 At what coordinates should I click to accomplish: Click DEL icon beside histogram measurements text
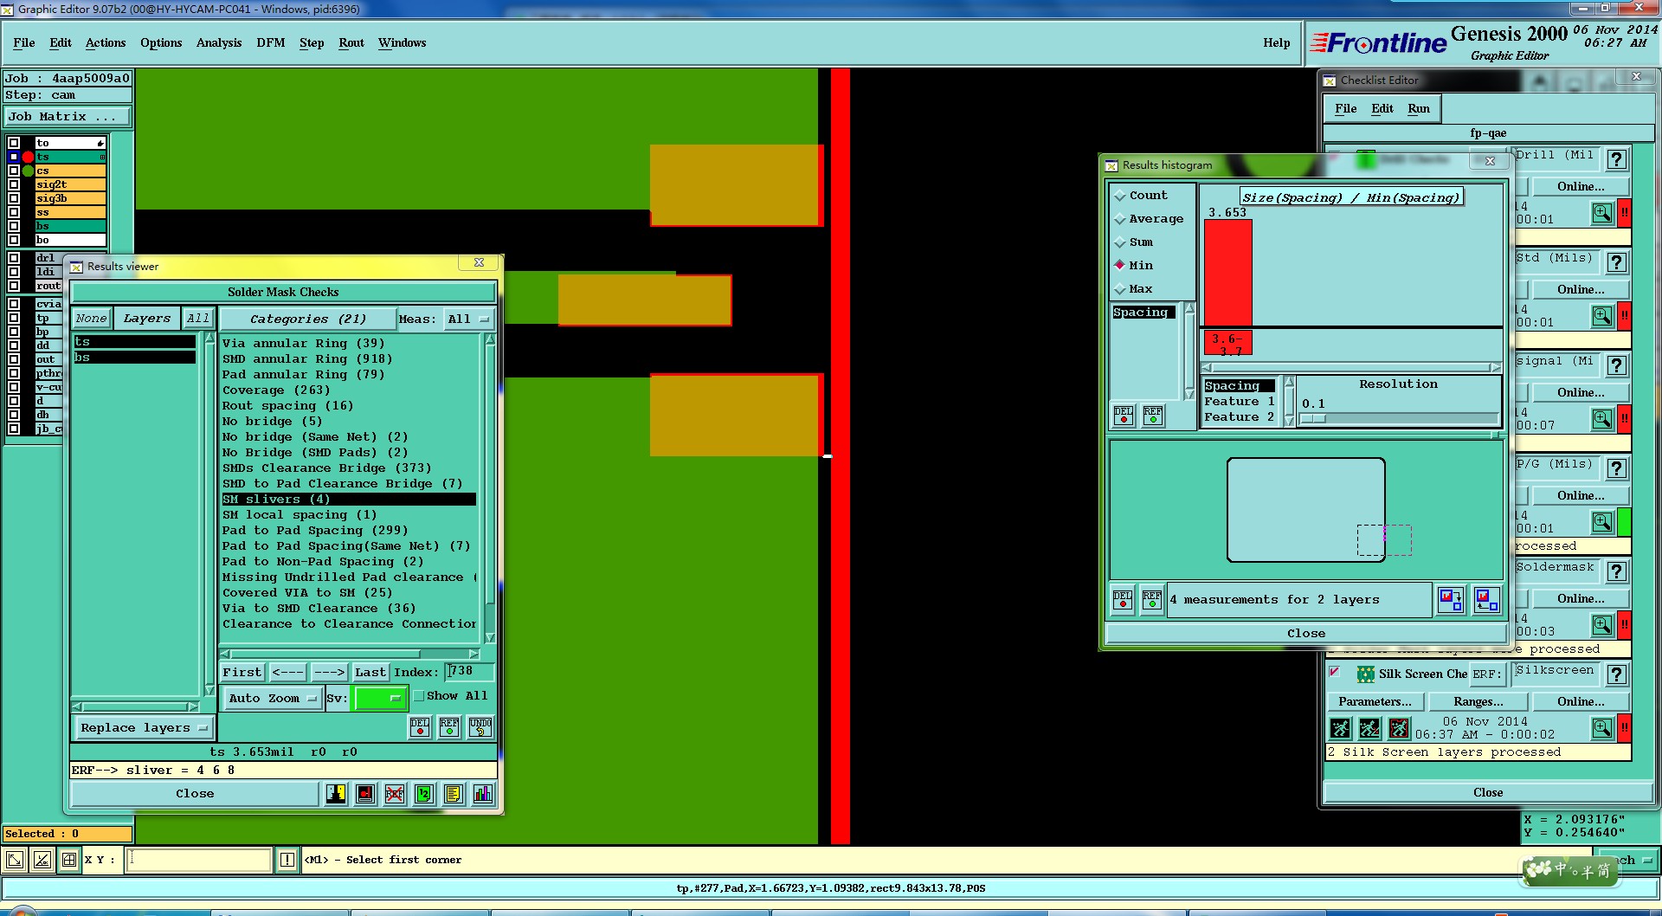(x=1123, y=599)
